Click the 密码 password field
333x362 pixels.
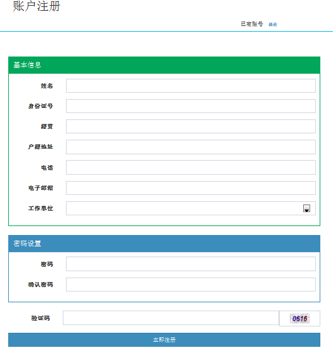(x=191, y=264)
